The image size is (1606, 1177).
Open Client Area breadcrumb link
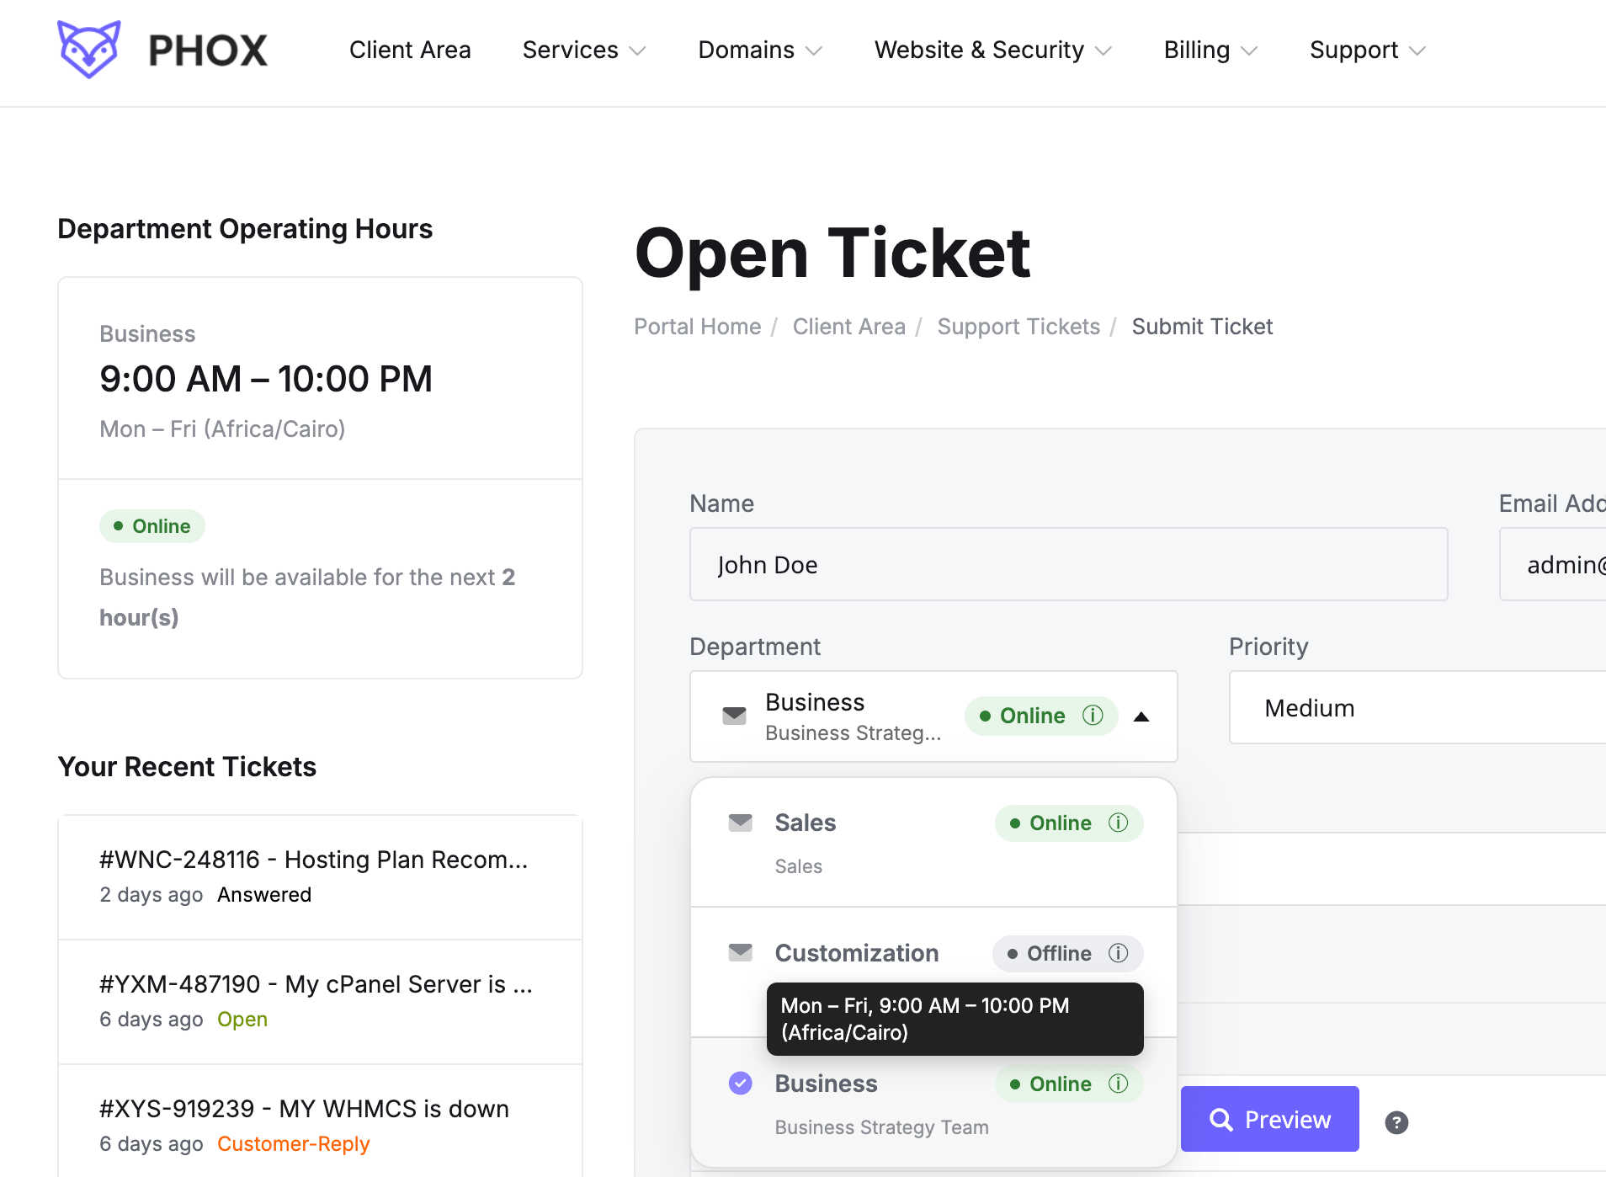848,327
